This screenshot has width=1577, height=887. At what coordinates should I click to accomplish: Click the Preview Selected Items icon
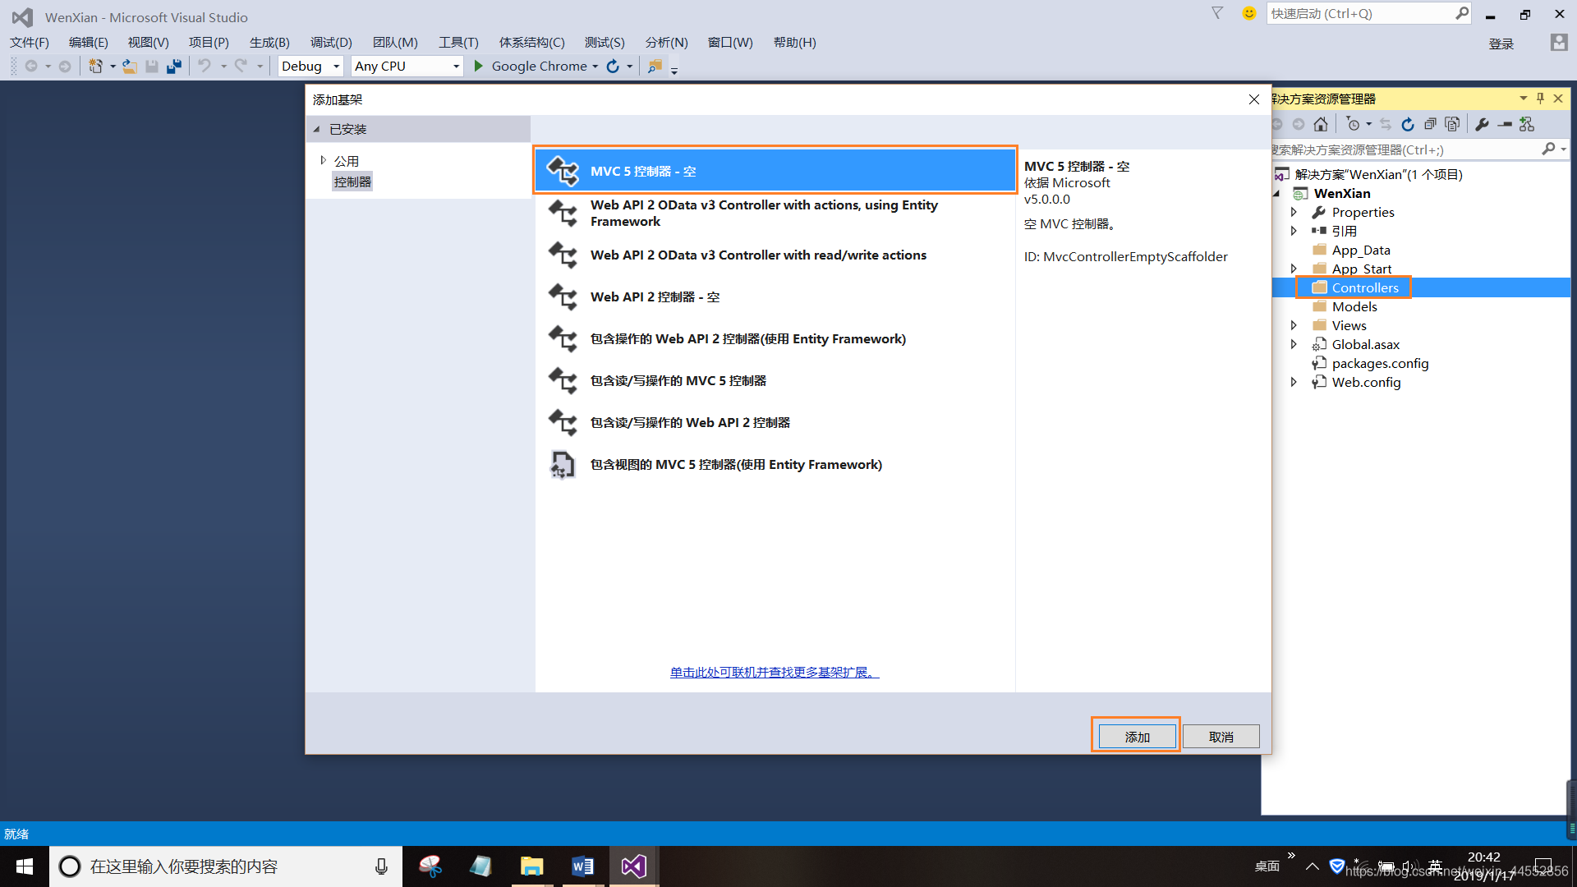(1505, 124)
